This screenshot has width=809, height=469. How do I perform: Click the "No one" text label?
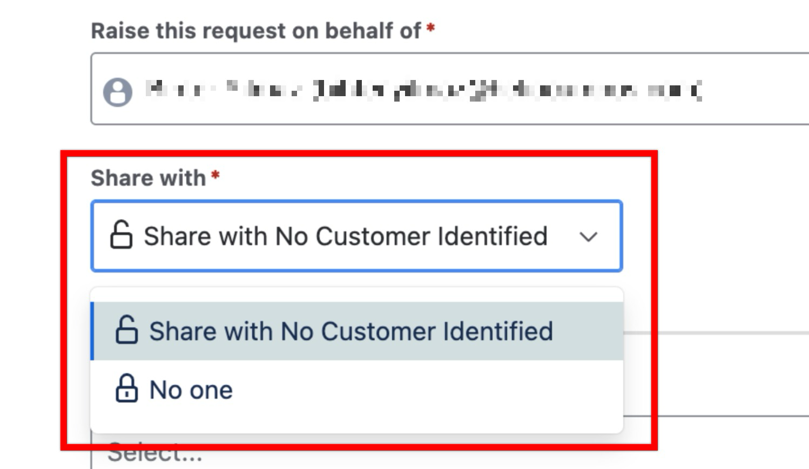(191, 390)
